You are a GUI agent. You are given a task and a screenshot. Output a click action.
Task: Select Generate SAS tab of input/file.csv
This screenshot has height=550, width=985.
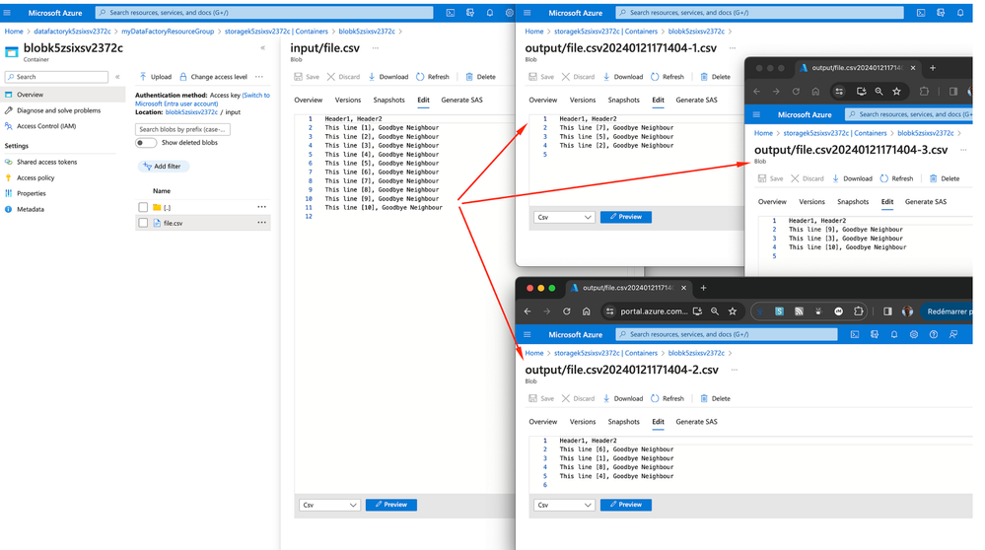click(461, 100)
